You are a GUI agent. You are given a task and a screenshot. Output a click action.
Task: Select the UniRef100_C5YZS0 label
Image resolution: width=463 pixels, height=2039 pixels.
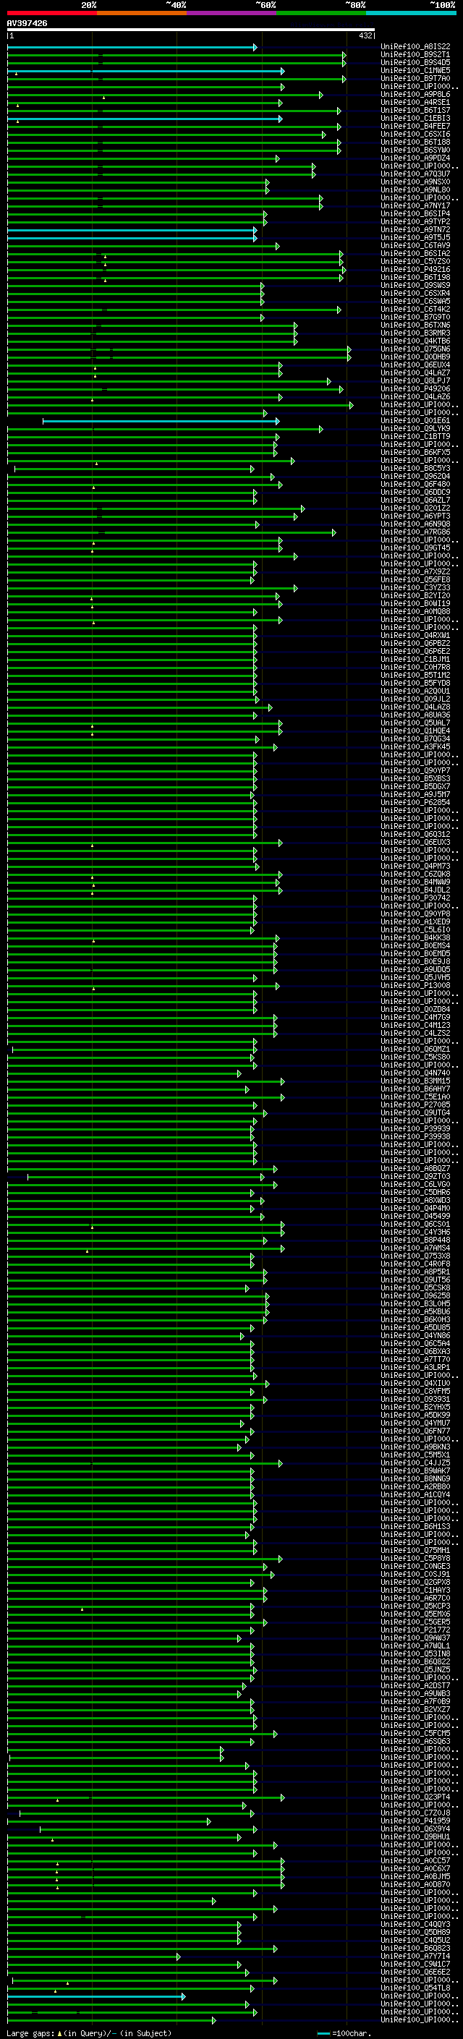[415, 261]
